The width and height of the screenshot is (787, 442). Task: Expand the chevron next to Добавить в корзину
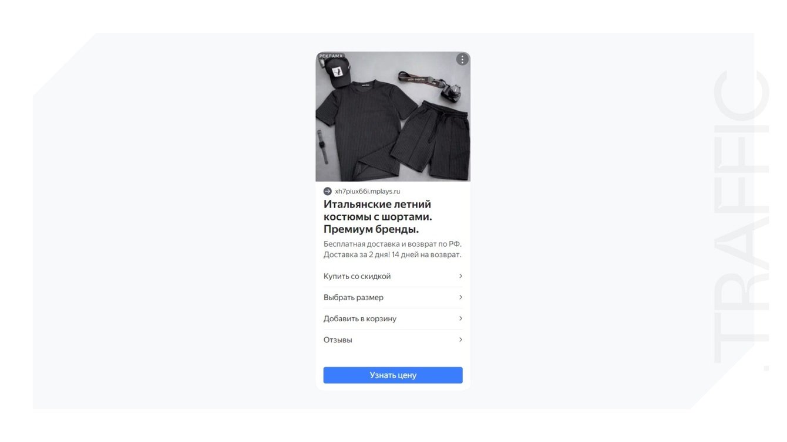460,318
